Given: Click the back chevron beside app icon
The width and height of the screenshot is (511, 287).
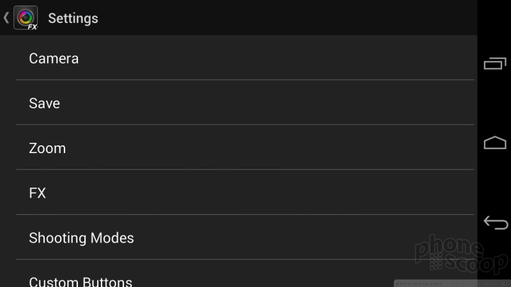Looking at the screenshot, I should coord(6,18).
